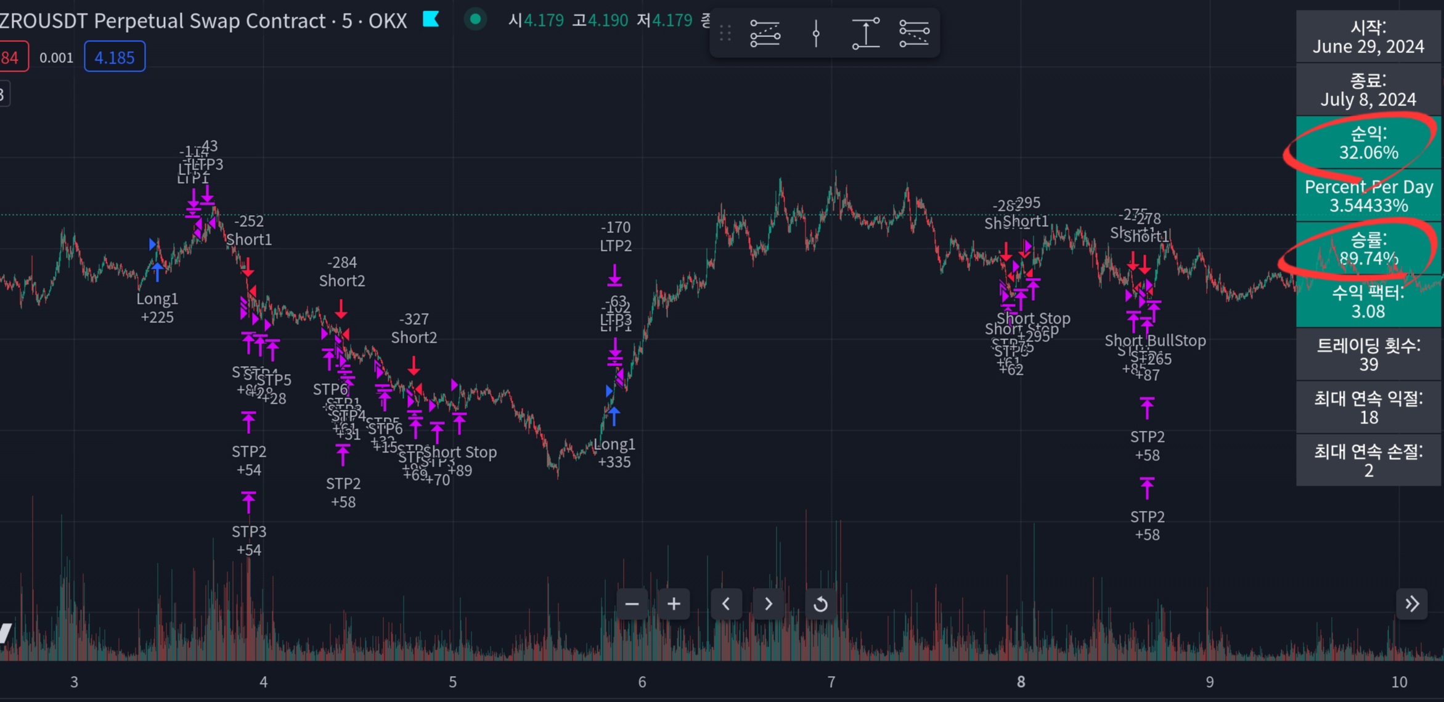Jump to latest bar double chevron
Image resolution: width=1444 pixels, height=702 pixels.
click(1412, 604)
